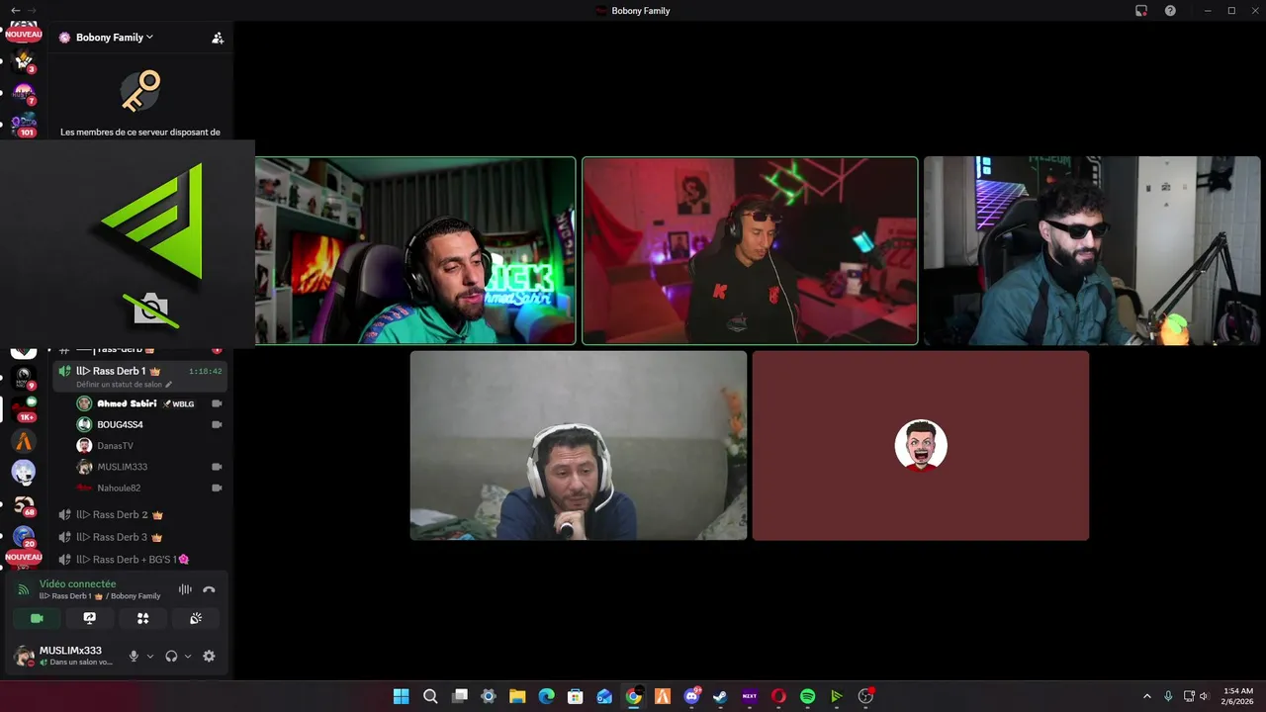Disconnect from voice with hang-up icon
The width and height of the screenshot is (1266, 712).
coord(209,589)
